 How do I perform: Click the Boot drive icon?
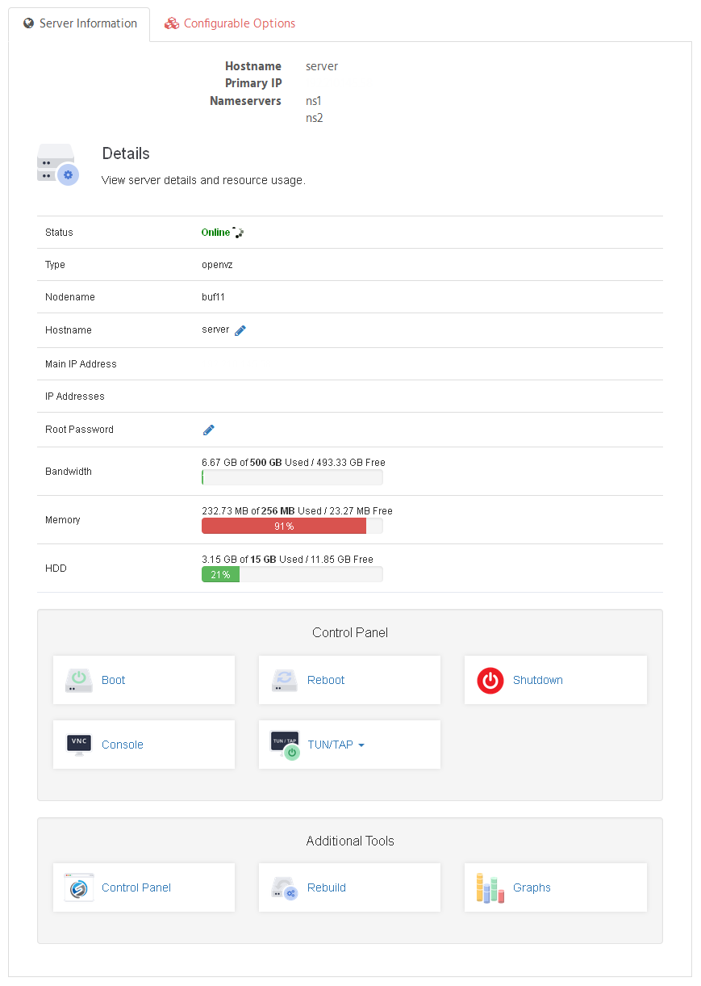click(79, 680)
